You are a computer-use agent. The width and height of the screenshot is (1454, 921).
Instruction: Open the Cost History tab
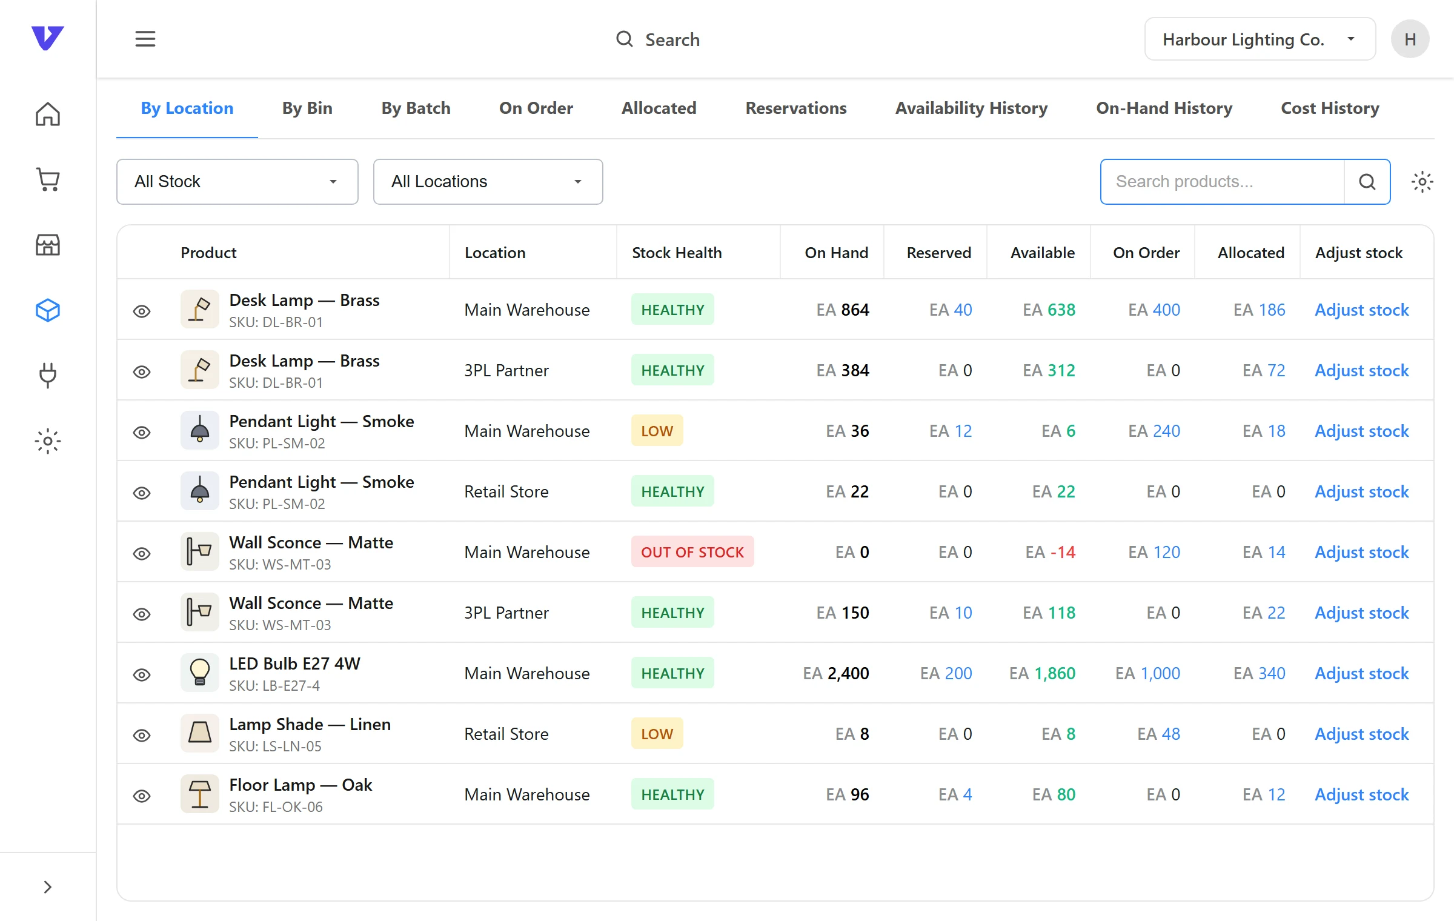click(x=1330, y=108)
